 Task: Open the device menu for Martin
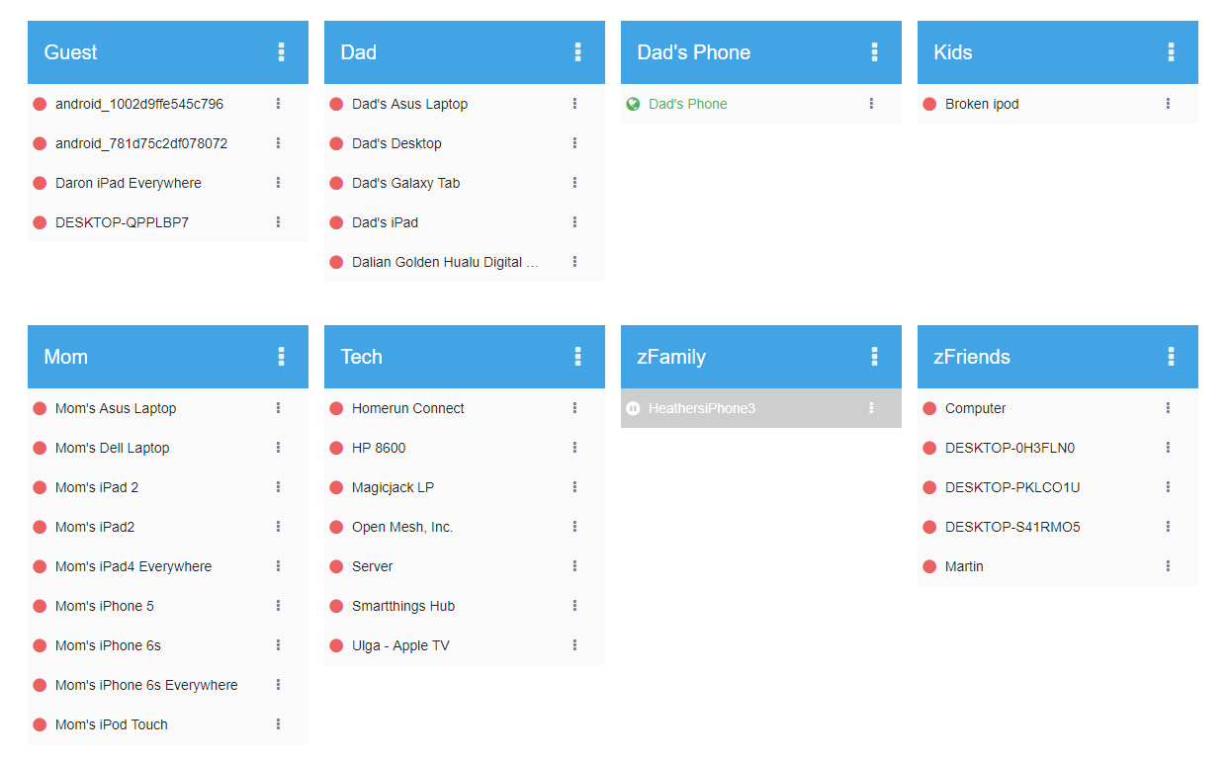coord(1168,566)
